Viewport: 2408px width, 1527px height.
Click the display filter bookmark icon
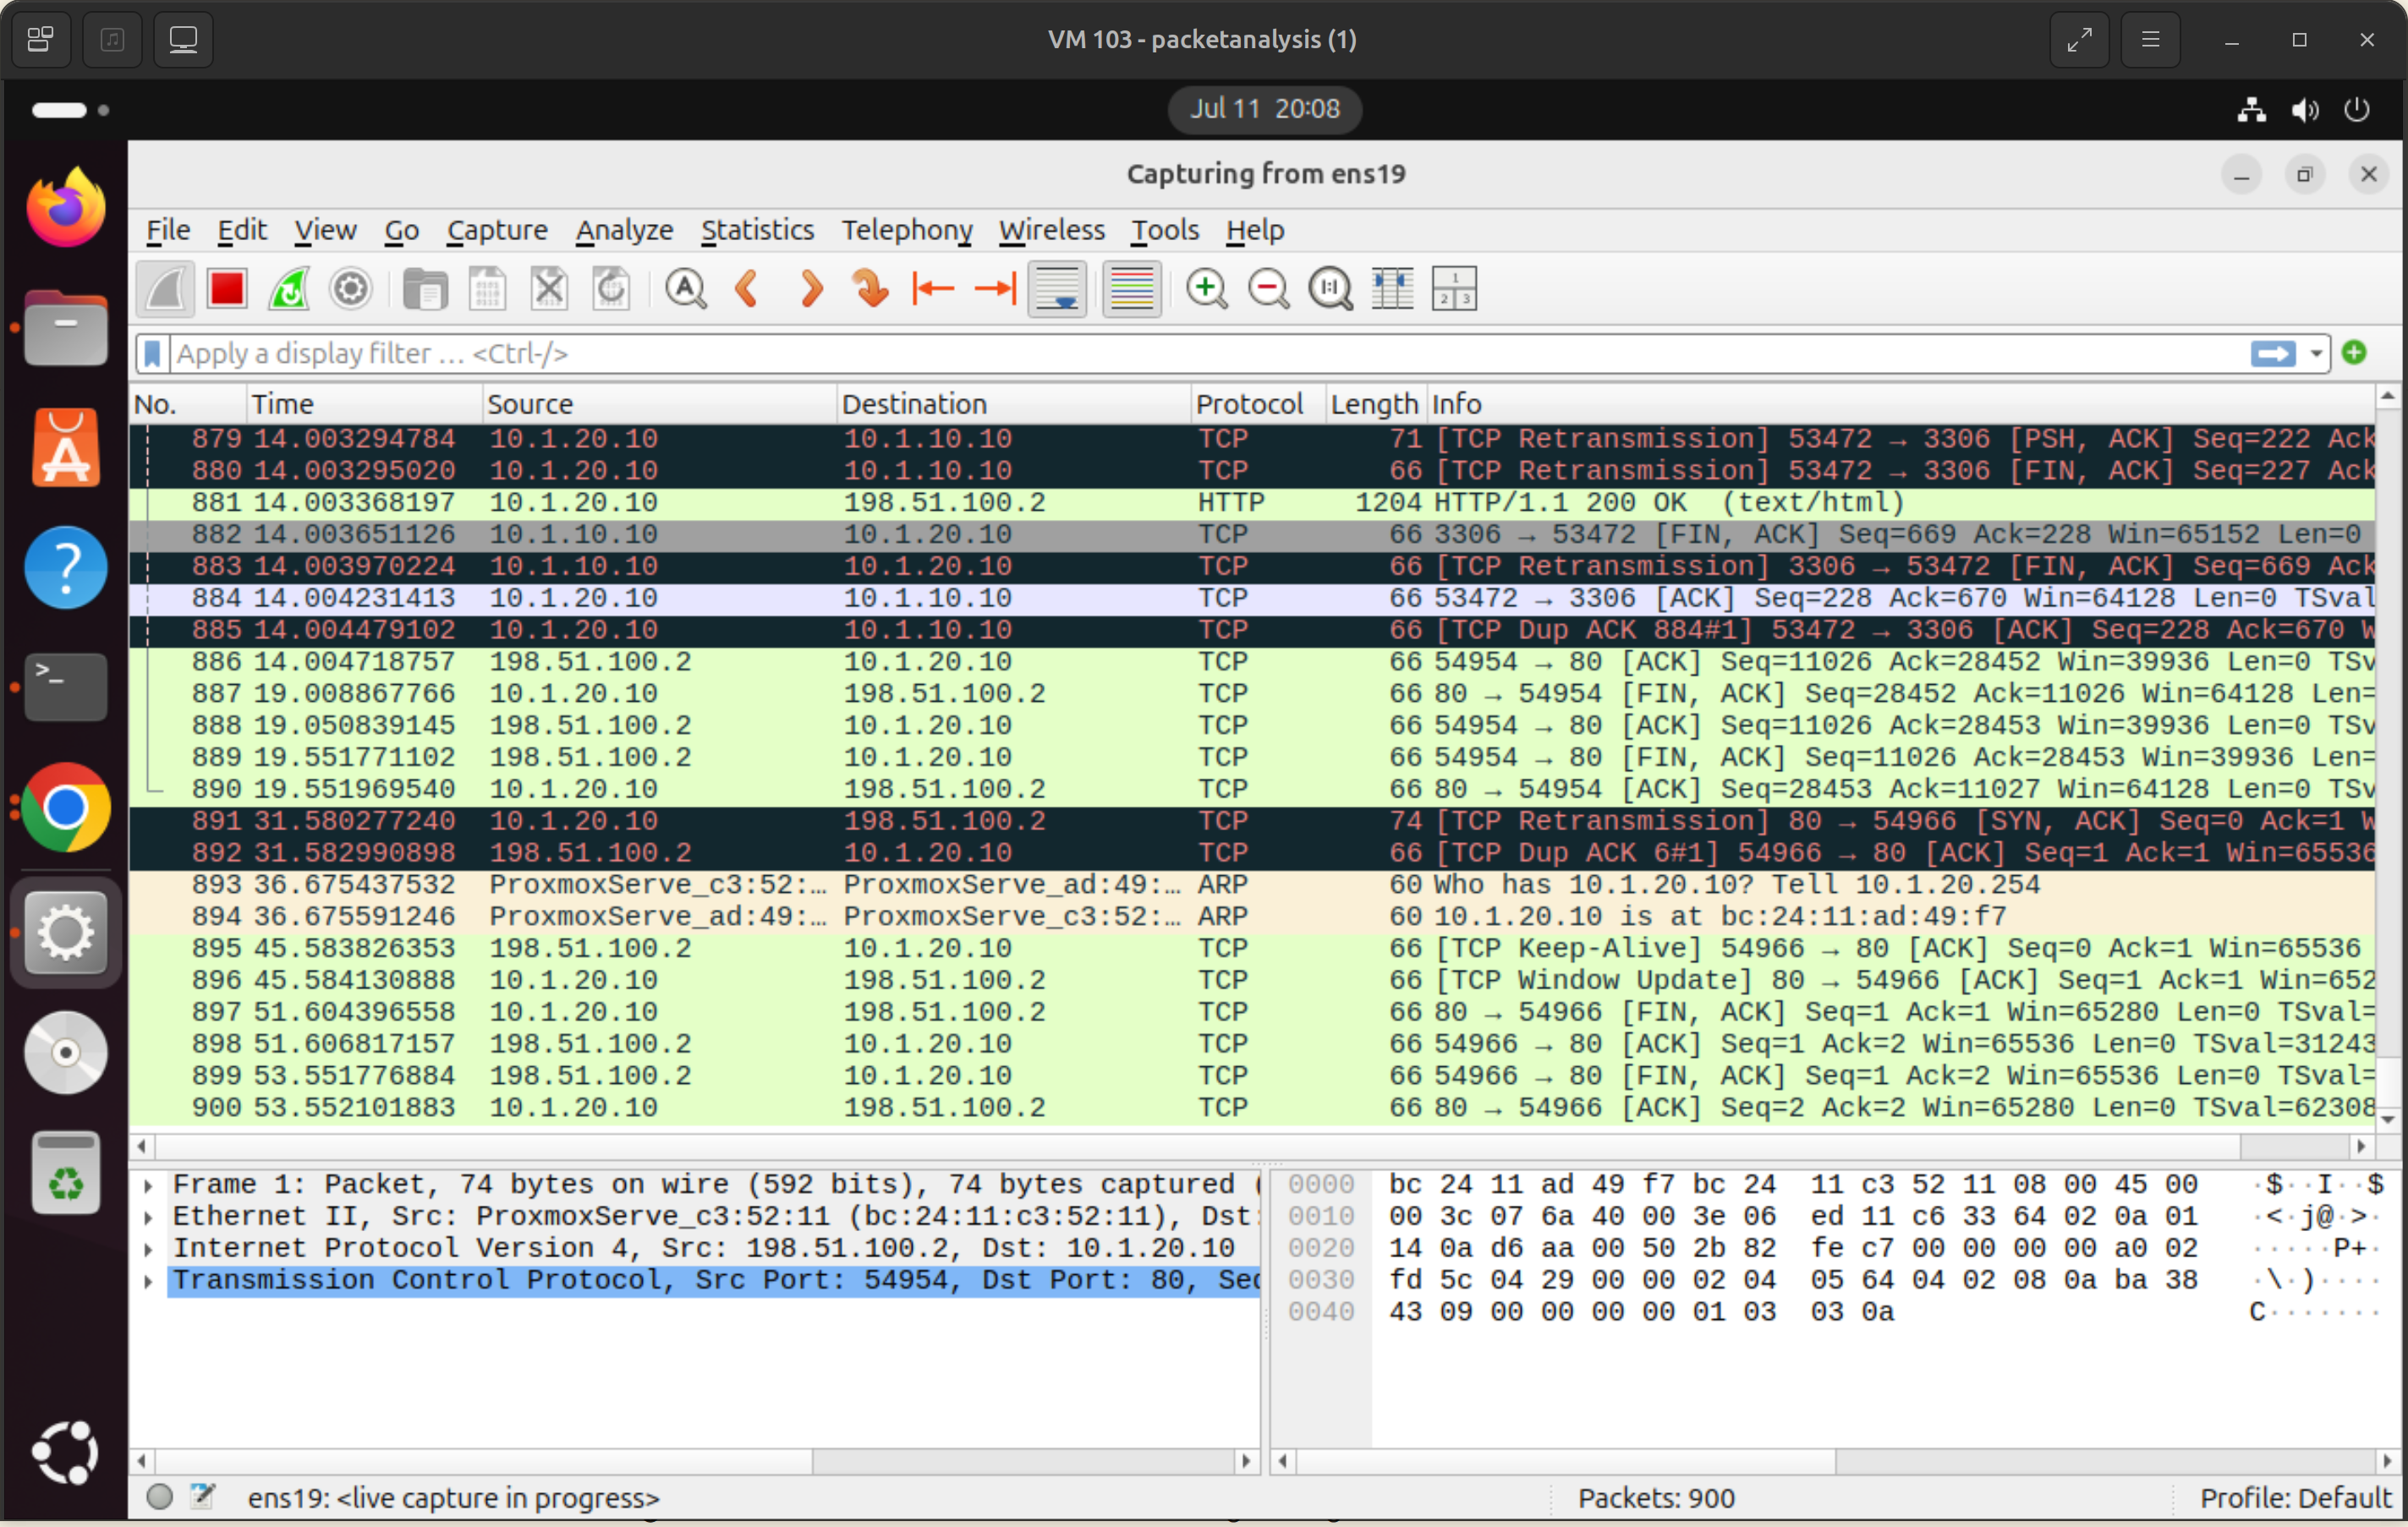(152, 353)
